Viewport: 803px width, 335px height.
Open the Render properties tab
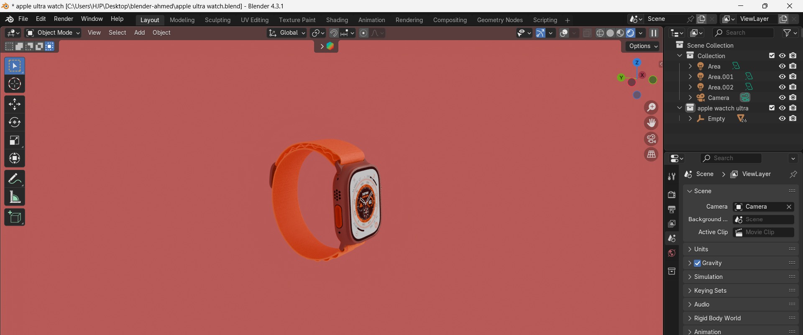coord(672,194)
